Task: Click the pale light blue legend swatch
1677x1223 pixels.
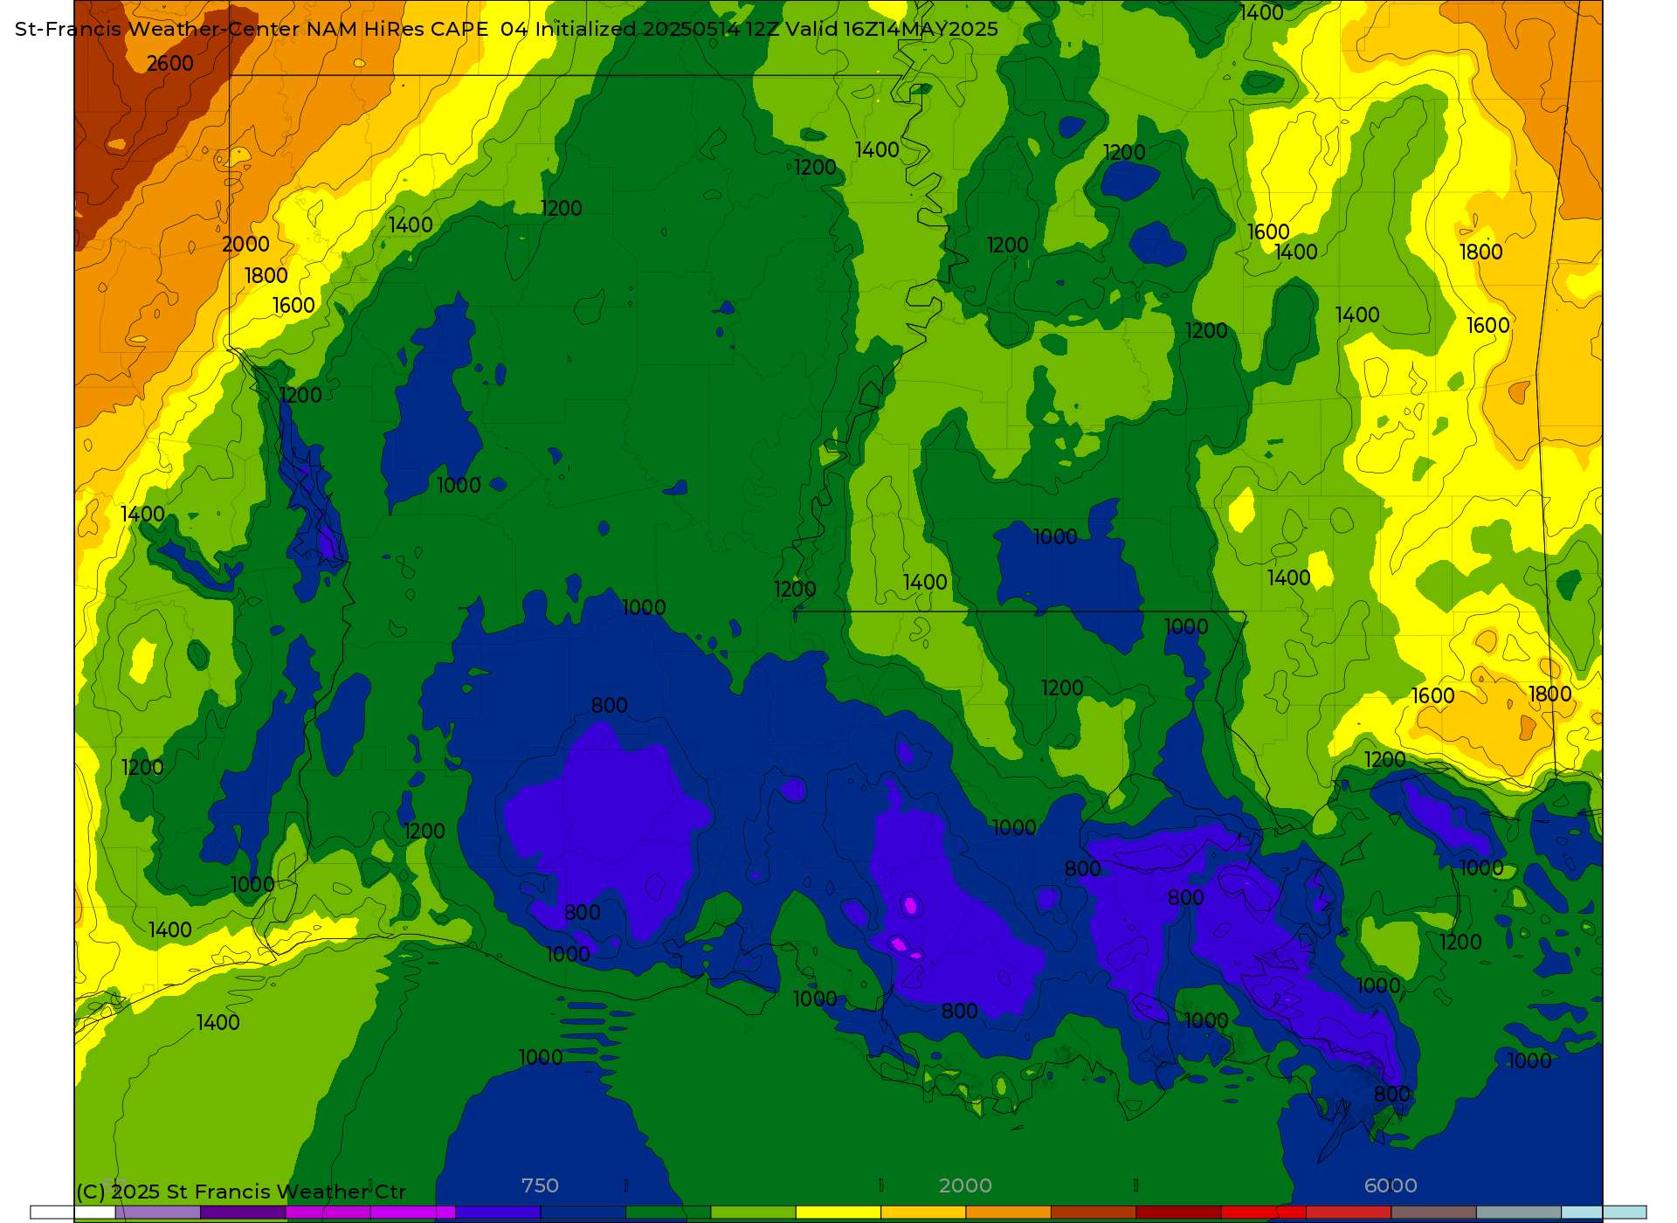Action: 1604,1213
